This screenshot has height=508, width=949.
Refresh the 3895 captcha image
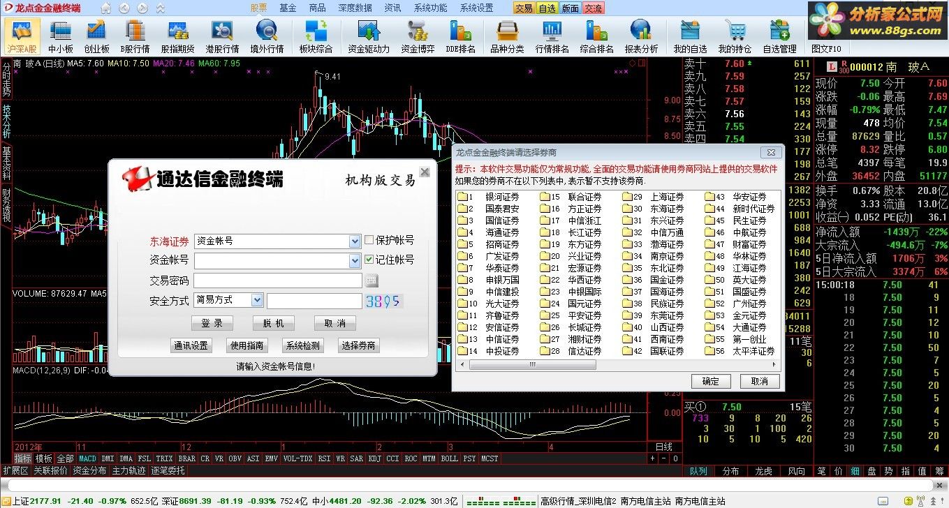[385, 301]
